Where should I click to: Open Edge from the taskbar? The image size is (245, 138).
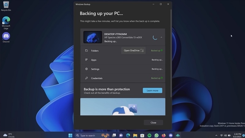(128, 135)
